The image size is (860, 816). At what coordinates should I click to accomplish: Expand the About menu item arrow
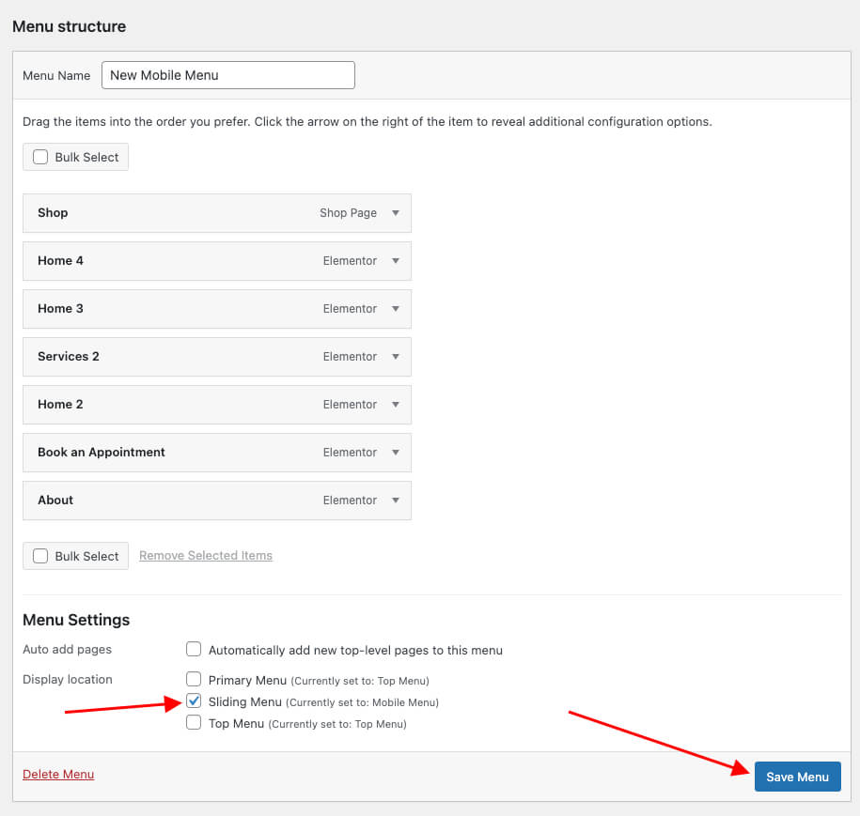[396, 500]
